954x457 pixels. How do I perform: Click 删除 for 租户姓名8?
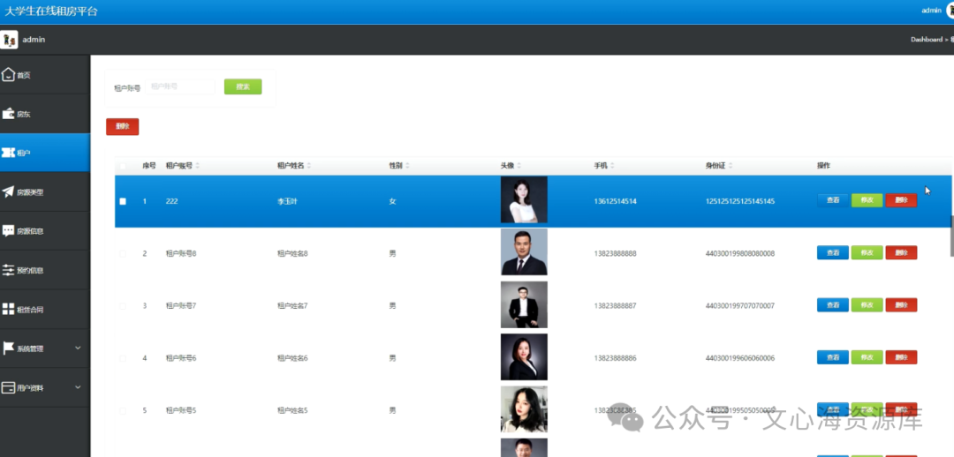pos(901,253)
